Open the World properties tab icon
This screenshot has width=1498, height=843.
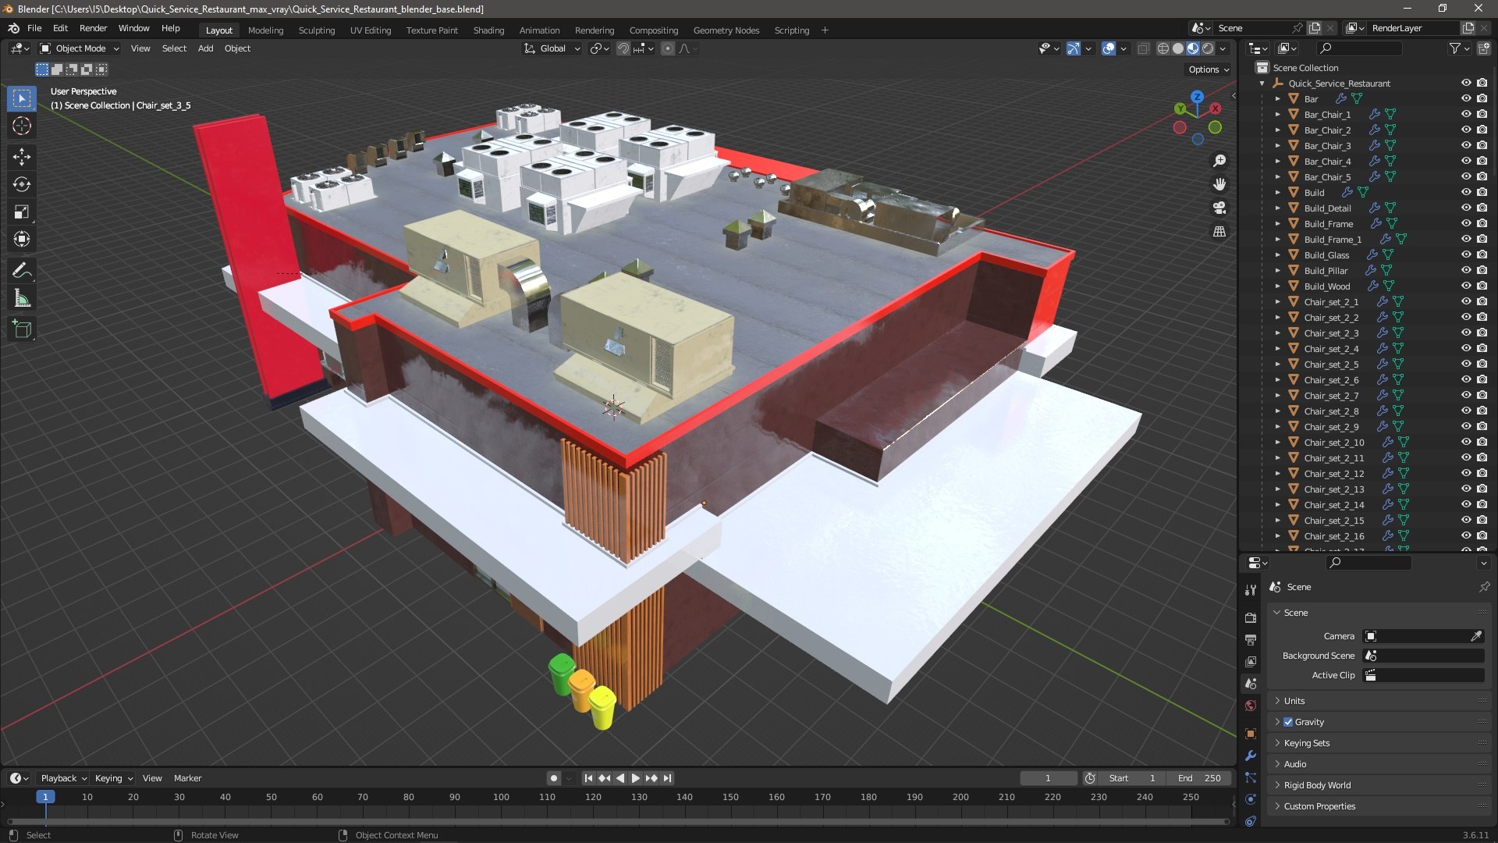[1251, 706]
